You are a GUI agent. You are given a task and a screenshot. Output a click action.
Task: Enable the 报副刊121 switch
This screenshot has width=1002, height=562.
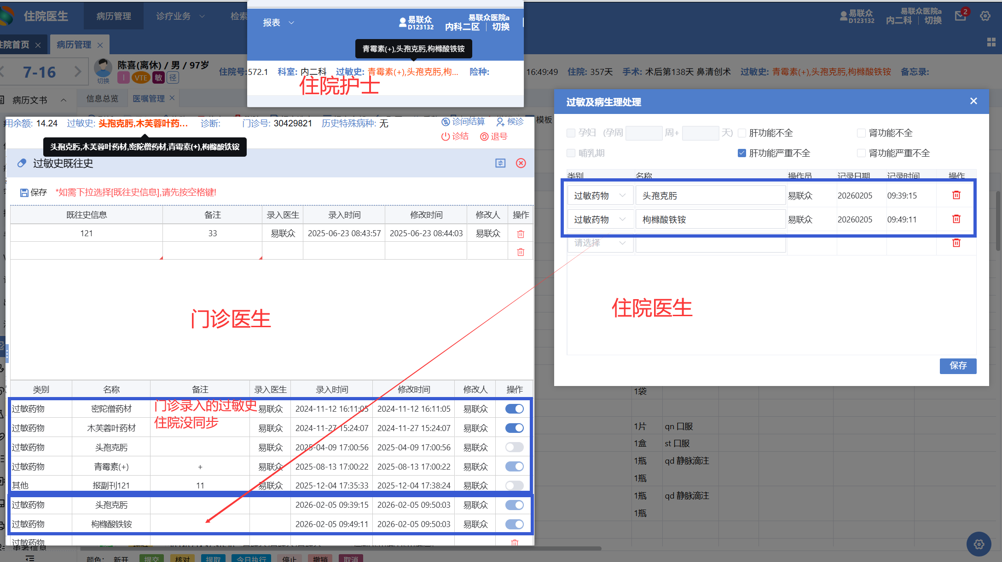coord(514,486)
